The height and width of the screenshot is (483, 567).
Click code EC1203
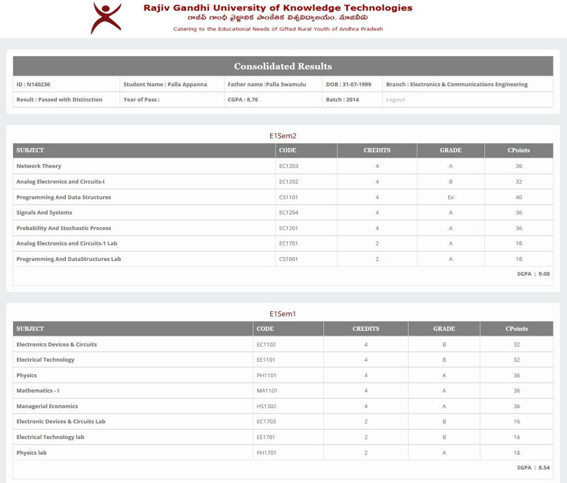(x=288, y=166)
